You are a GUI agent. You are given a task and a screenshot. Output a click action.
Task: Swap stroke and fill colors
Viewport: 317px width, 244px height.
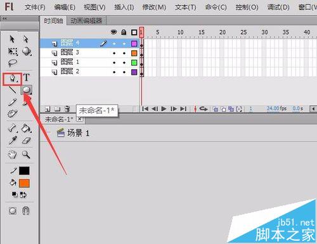[x=23, y=195]
